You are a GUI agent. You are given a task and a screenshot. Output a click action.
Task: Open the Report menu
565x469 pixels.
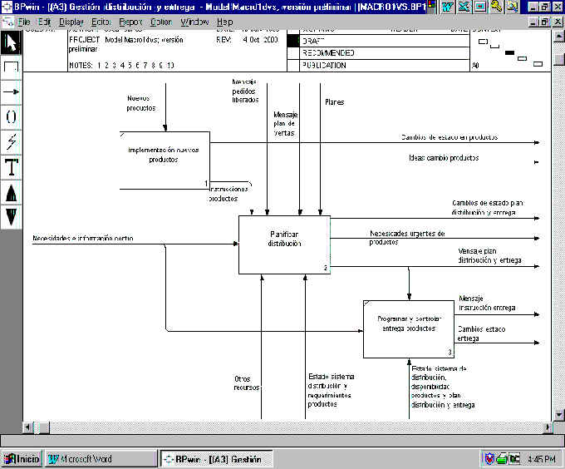tap(130, 22)
